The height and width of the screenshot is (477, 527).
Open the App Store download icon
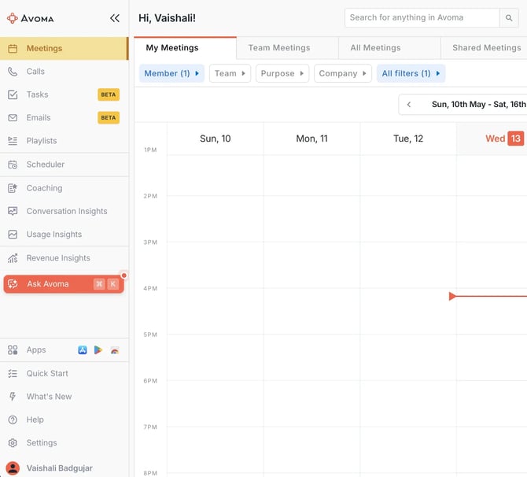click(x=83, y=350)
